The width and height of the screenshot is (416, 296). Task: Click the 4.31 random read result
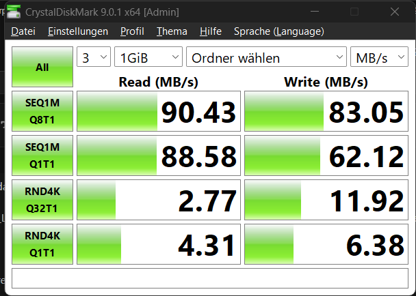159,244
